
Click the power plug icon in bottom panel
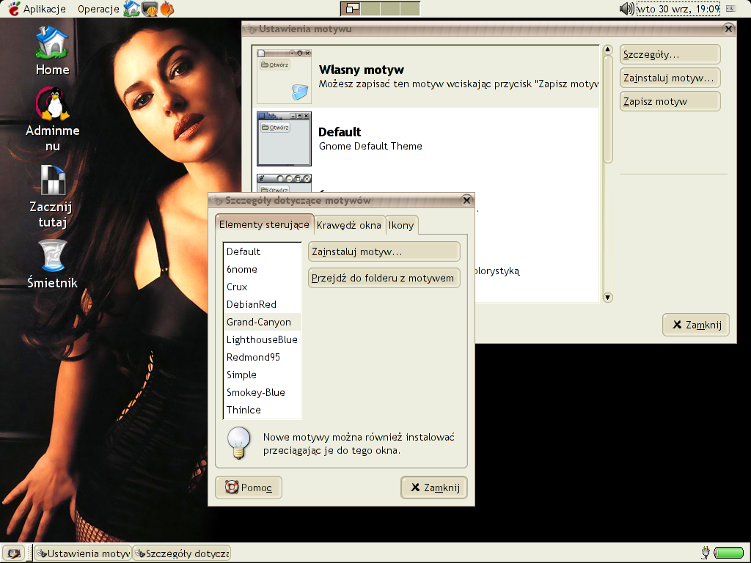(706, 553)
